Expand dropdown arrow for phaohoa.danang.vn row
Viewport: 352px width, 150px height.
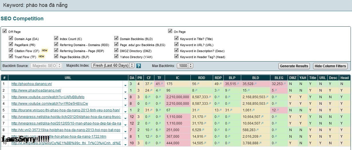[x=125, y=85]
